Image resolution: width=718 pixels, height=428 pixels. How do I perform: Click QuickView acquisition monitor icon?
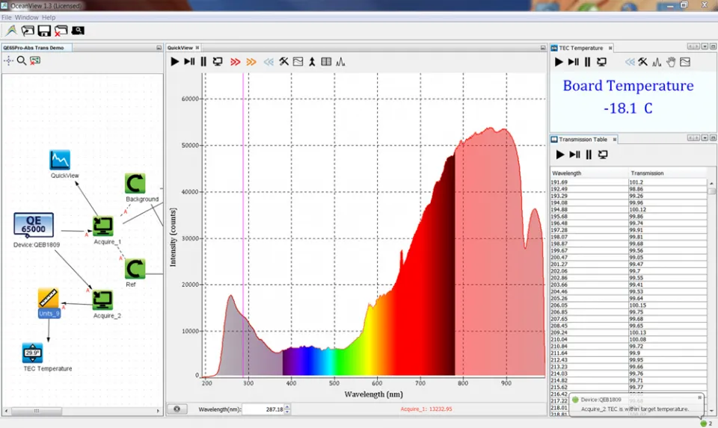218,61
